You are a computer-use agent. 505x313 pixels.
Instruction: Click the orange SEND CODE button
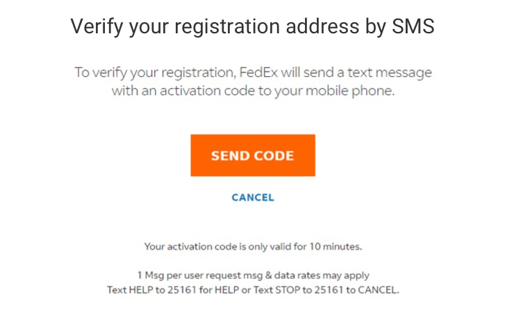pyautogui.click(x=253, y=155)
